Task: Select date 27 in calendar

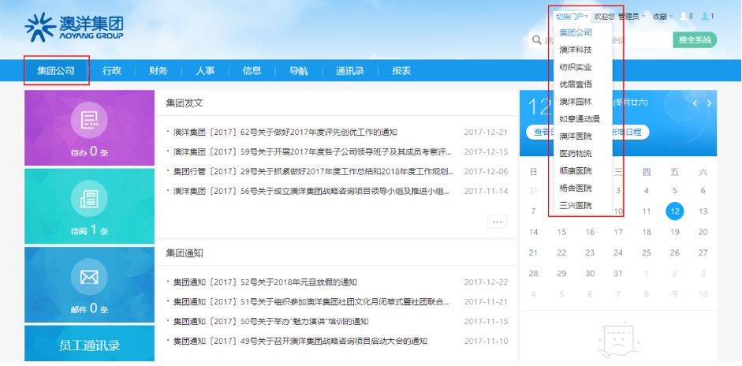Action: click(703, 253)
